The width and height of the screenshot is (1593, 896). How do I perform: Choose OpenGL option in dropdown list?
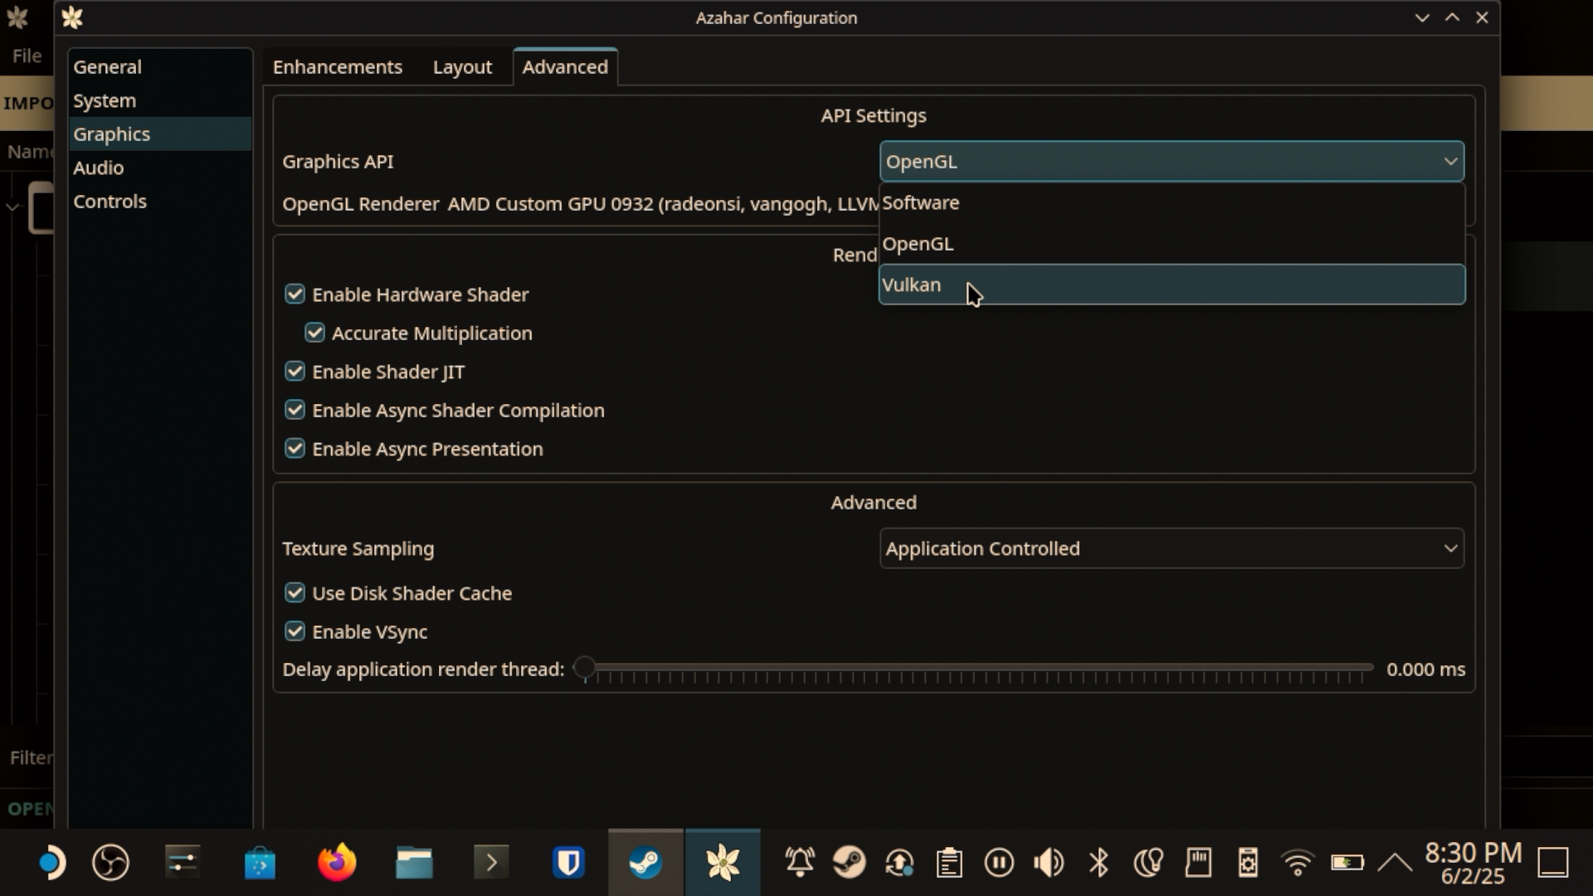1172,244
